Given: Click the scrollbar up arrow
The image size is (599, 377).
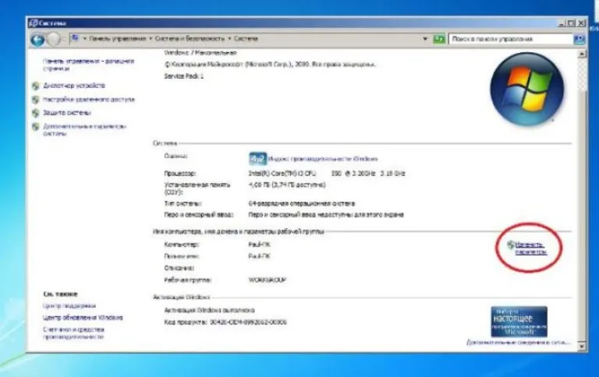Looking at the screenshot, I should pos(581,55).
